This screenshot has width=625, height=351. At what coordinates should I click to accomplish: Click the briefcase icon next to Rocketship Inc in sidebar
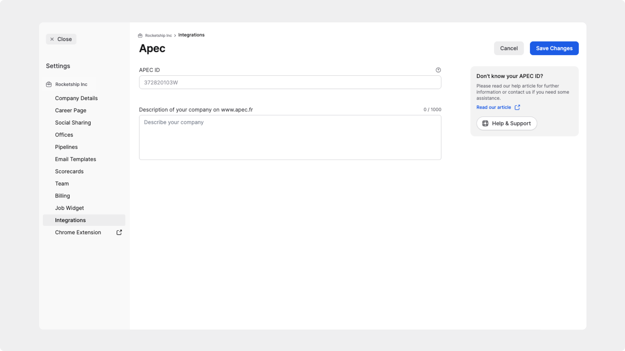[49, 84]
